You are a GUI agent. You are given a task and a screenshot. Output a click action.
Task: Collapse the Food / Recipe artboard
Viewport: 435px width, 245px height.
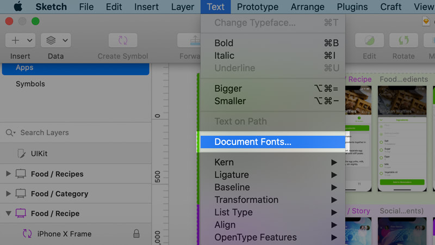click(x=8, y=213)
